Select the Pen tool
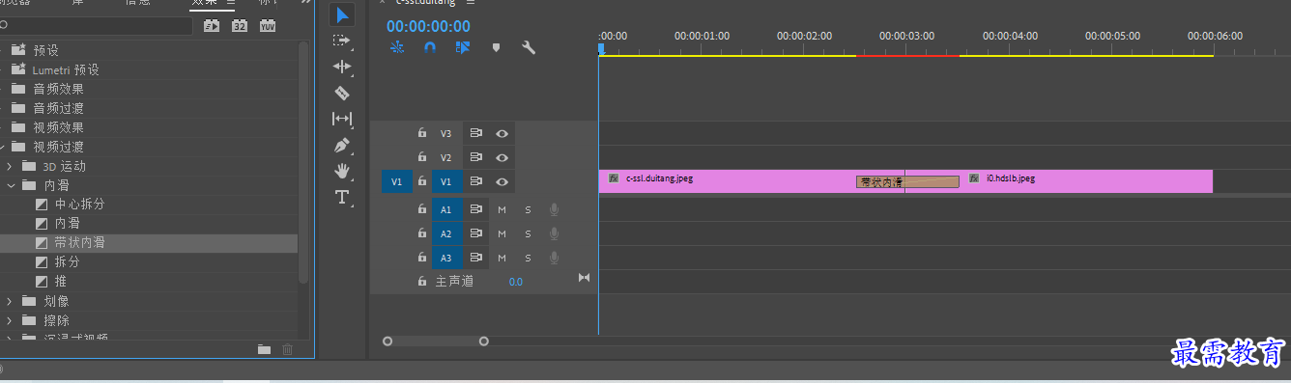1291x383 pixels. pos(342,146)
